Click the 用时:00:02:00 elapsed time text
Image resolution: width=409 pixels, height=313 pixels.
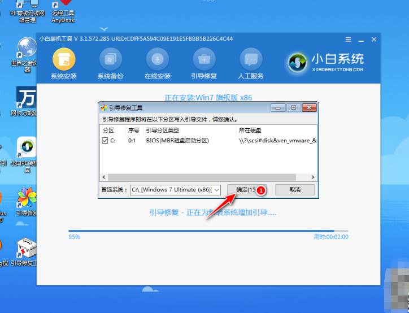point(331,237)
